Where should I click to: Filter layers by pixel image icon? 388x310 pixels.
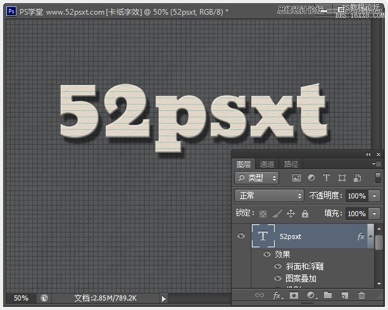[296, 178]
